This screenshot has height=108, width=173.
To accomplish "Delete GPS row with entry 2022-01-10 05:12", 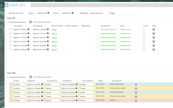I will (153, 30).
